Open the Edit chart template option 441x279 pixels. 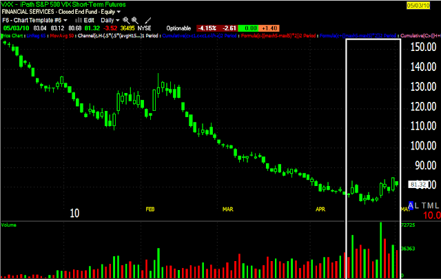tap(89, 20)
